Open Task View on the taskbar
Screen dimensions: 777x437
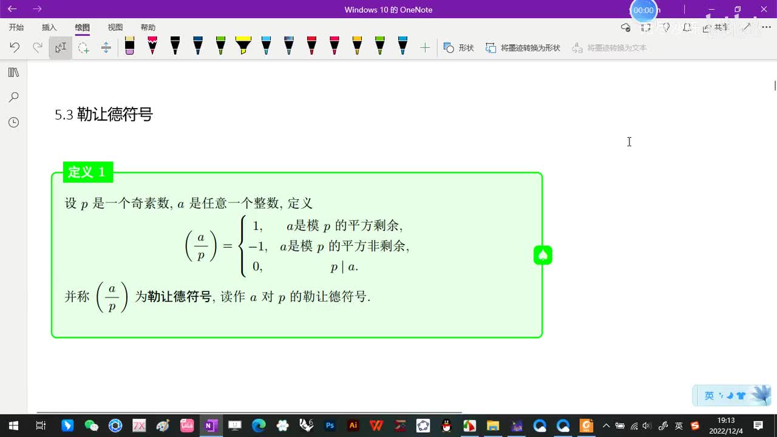(41, 425)
